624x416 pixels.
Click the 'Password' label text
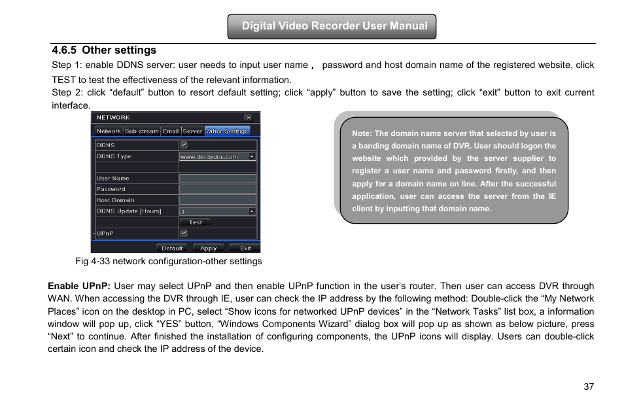[111, 189]
